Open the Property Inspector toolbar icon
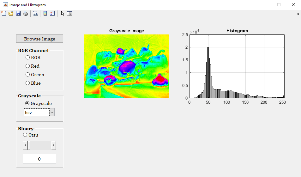This screenshot has width=301, height=177. coord(69,13)
